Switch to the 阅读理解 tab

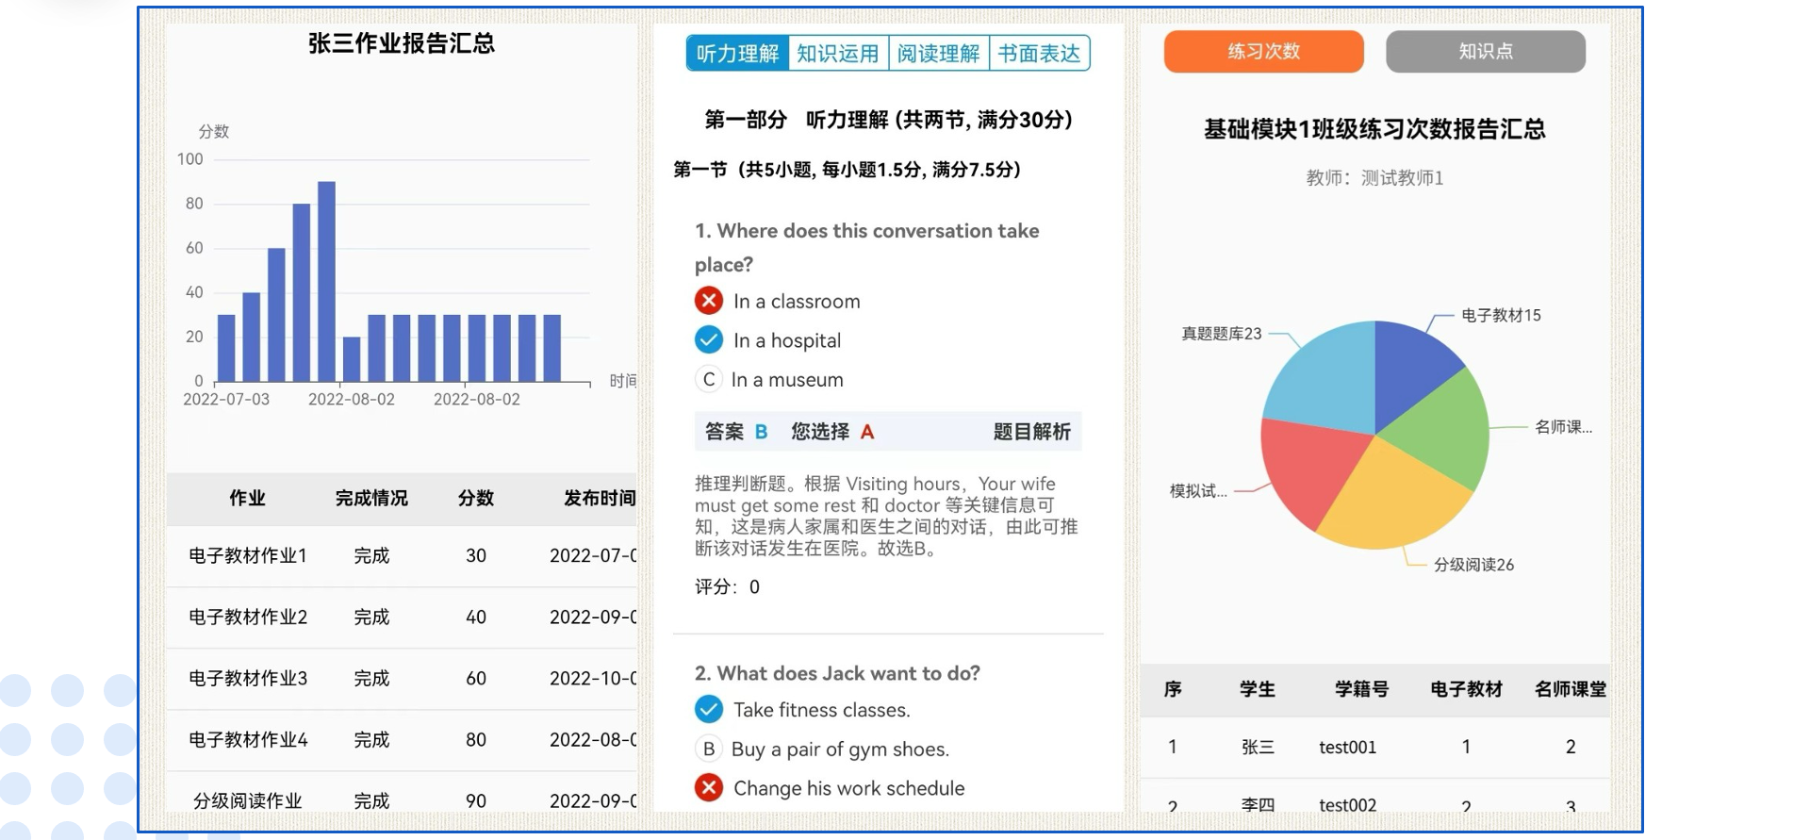tap(938, 54)
